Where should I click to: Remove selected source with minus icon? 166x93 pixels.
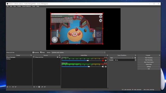[x=37, y=87]
